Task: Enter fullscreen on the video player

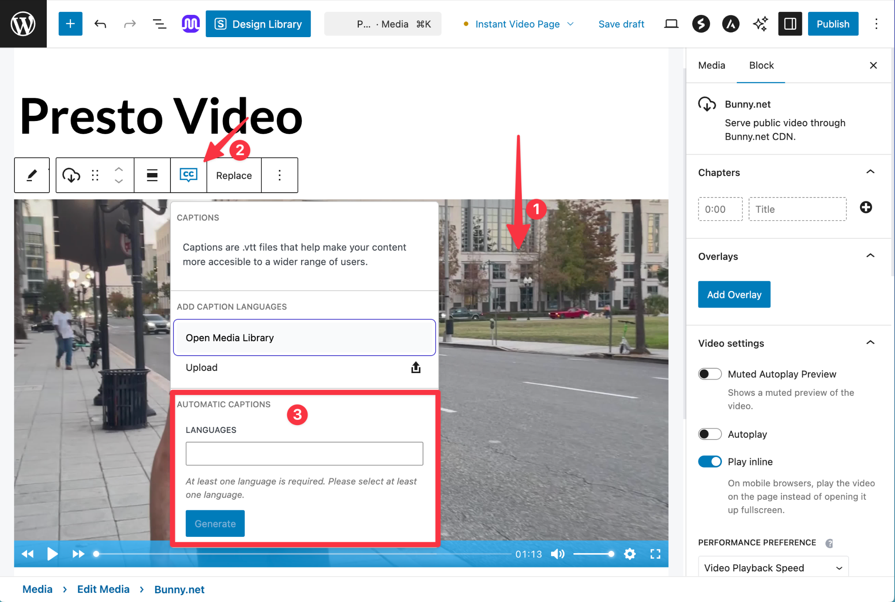Action: [x=655, y=554]
